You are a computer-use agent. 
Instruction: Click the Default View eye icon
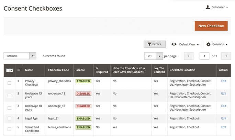[174, 44]
